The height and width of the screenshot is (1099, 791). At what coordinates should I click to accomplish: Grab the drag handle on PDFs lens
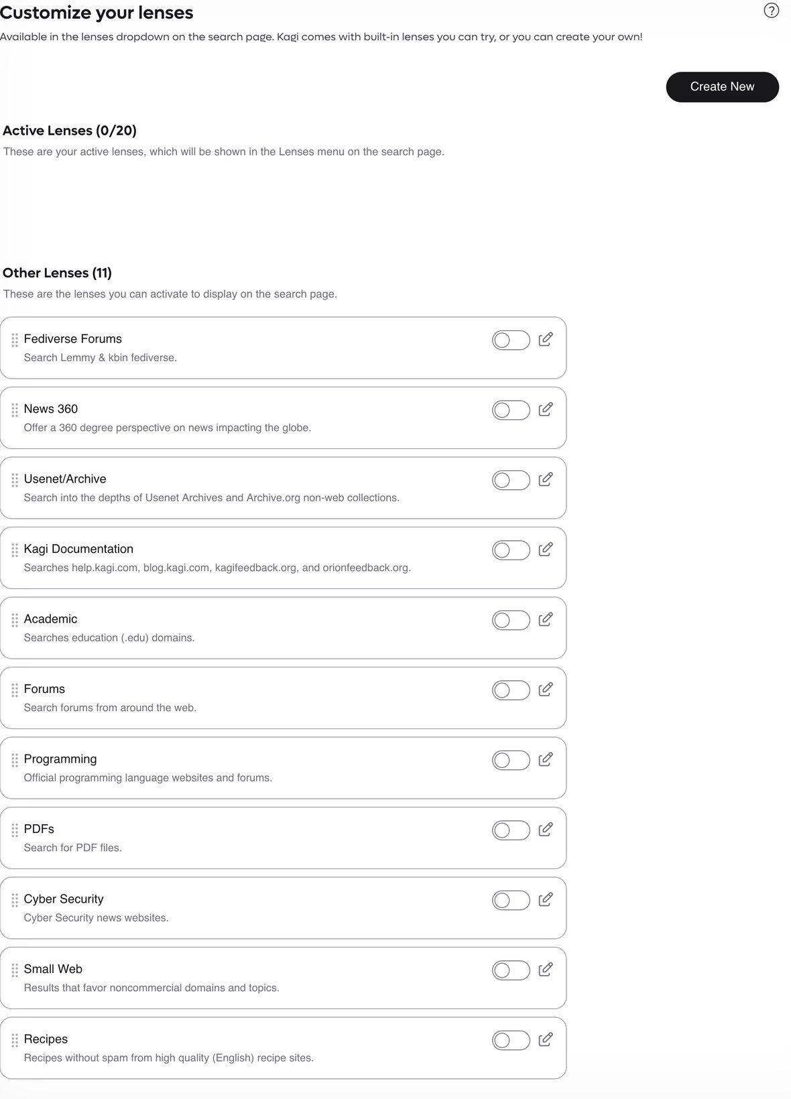coord(15,830)
